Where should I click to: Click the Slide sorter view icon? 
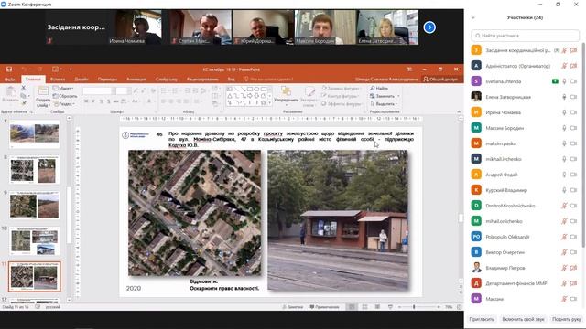click(x=364, y=307)
